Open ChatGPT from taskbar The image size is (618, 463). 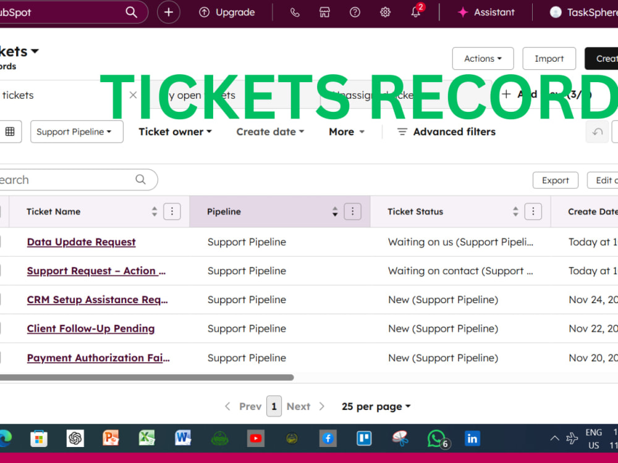coord(75,438)
